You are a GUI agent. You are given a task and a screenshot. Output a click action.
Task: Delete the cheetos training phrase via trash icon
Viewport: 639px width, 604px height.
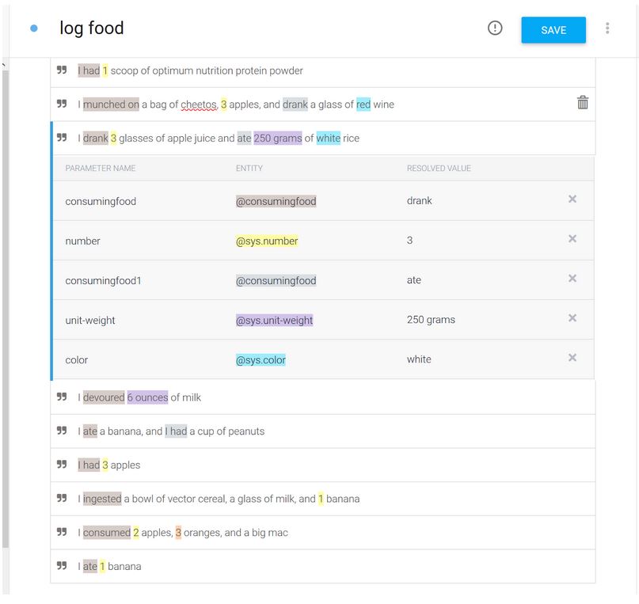point(583,102)
